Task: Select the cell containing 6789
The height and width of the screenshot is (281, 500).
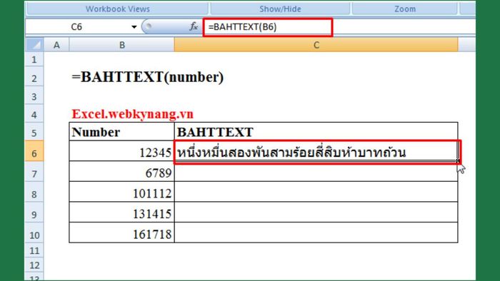Action: 122,172
